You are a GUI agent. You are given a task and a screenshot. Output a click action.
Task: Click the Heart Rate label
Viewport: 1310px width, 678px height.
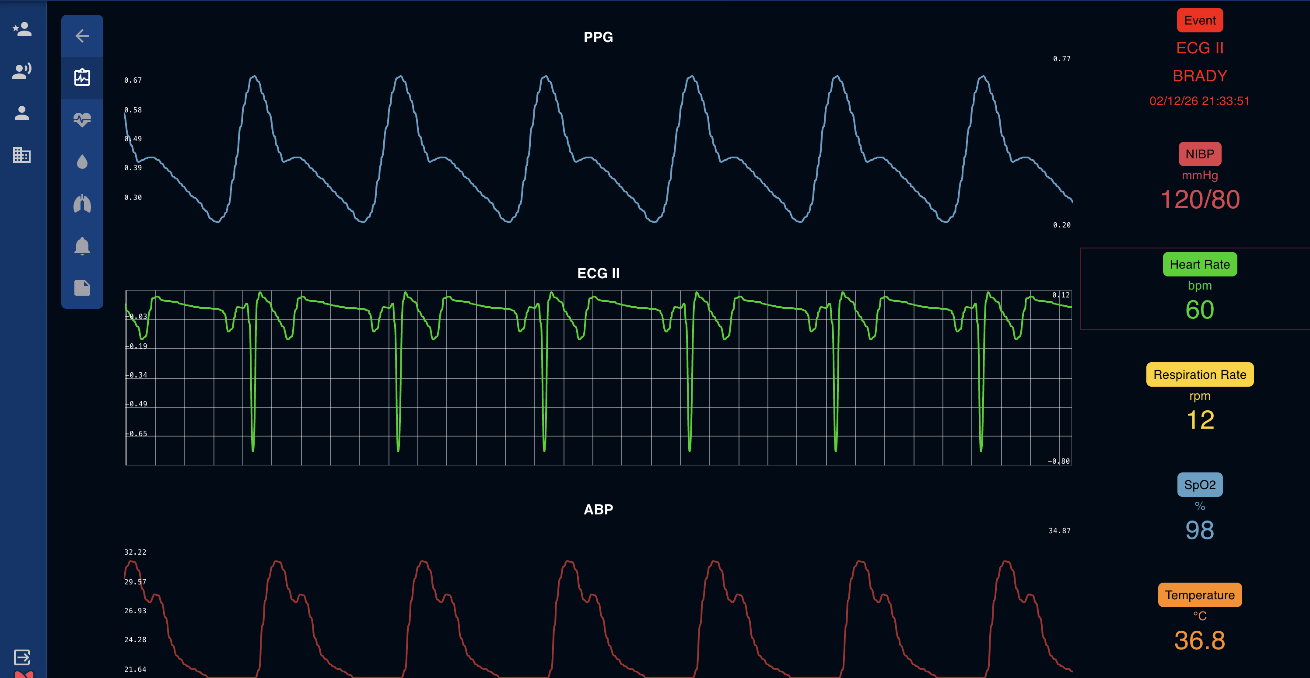tap(1200, 264)
